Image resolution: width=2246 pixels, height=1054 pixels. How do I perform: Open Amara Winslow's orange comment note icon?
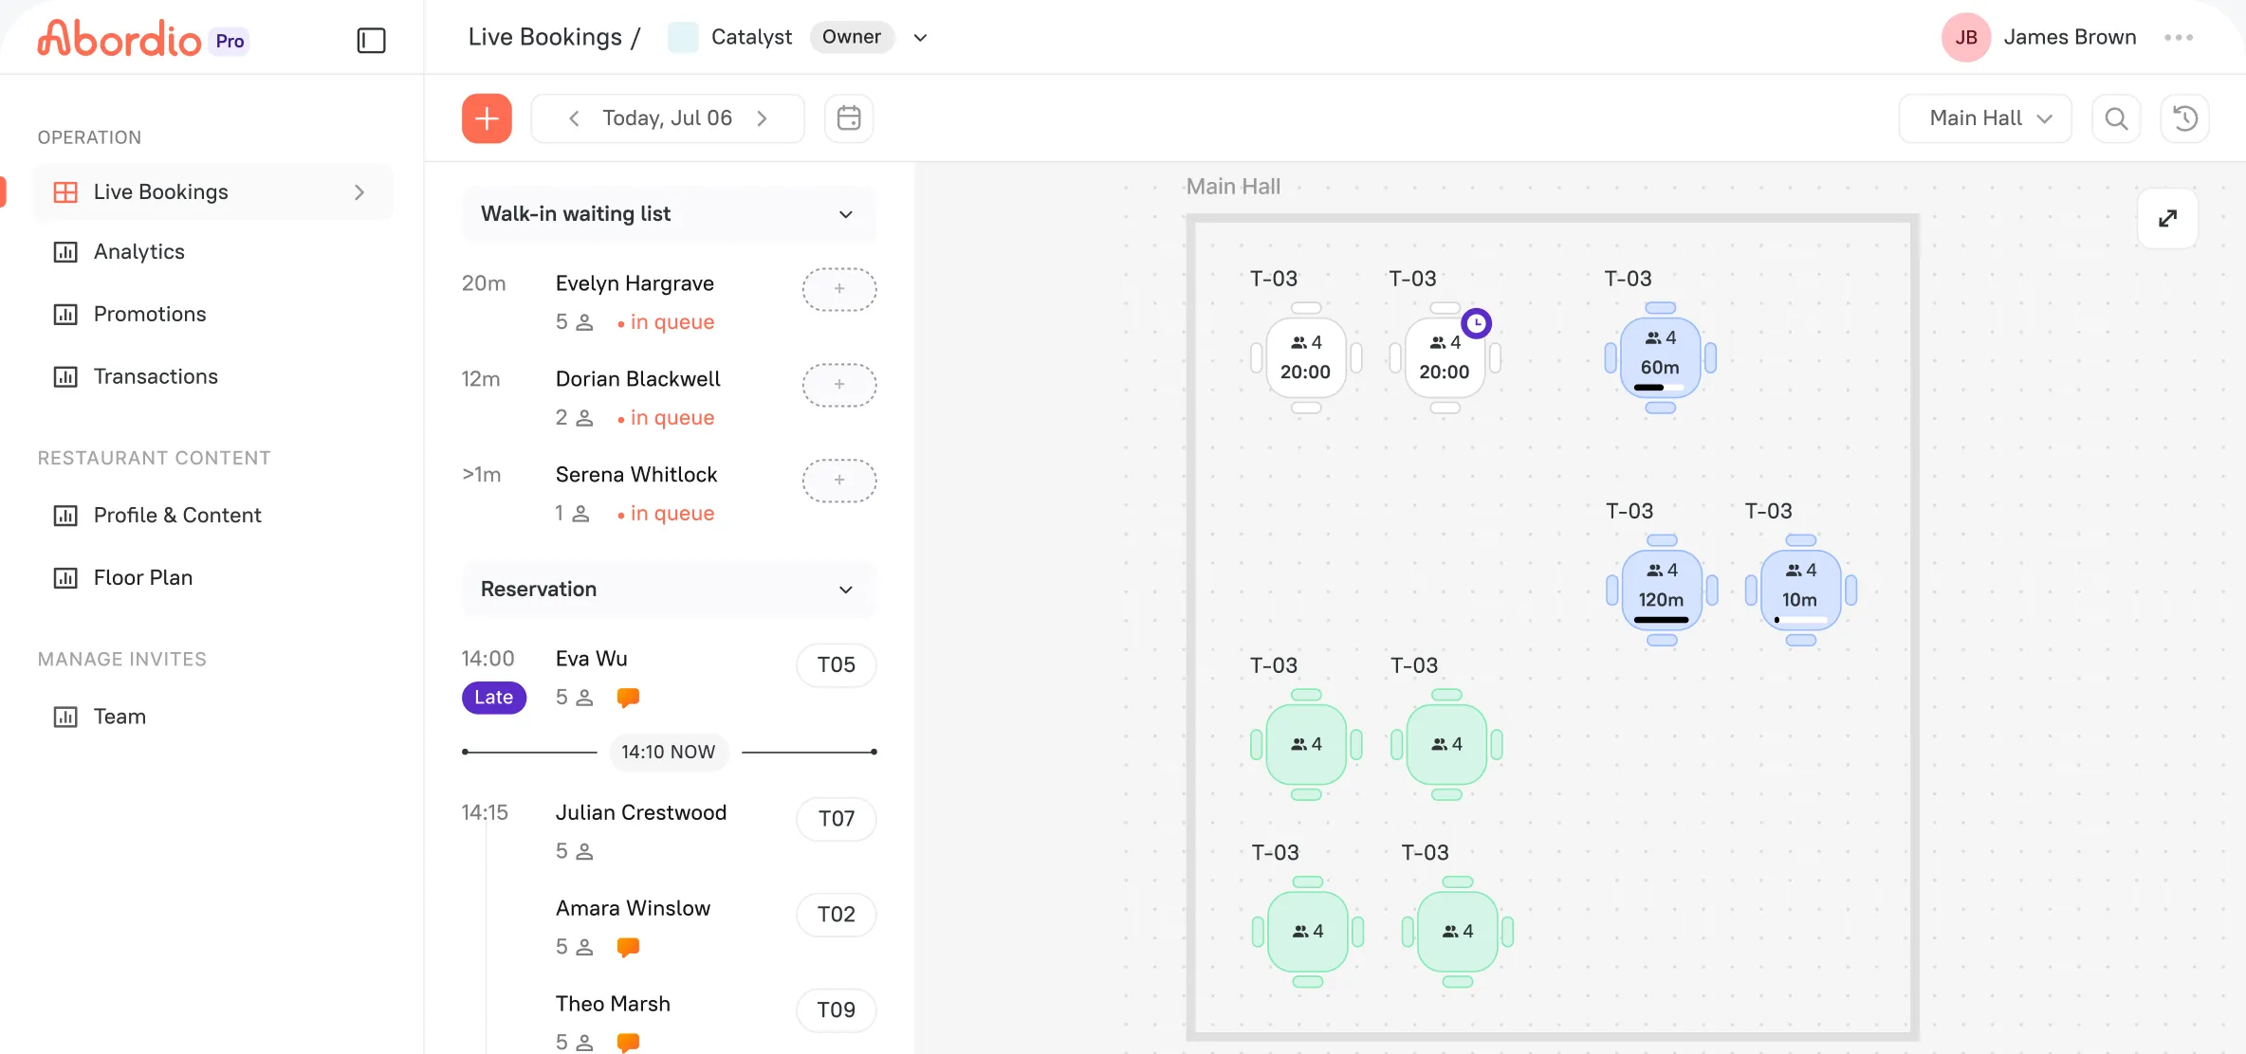click(628, 947)
